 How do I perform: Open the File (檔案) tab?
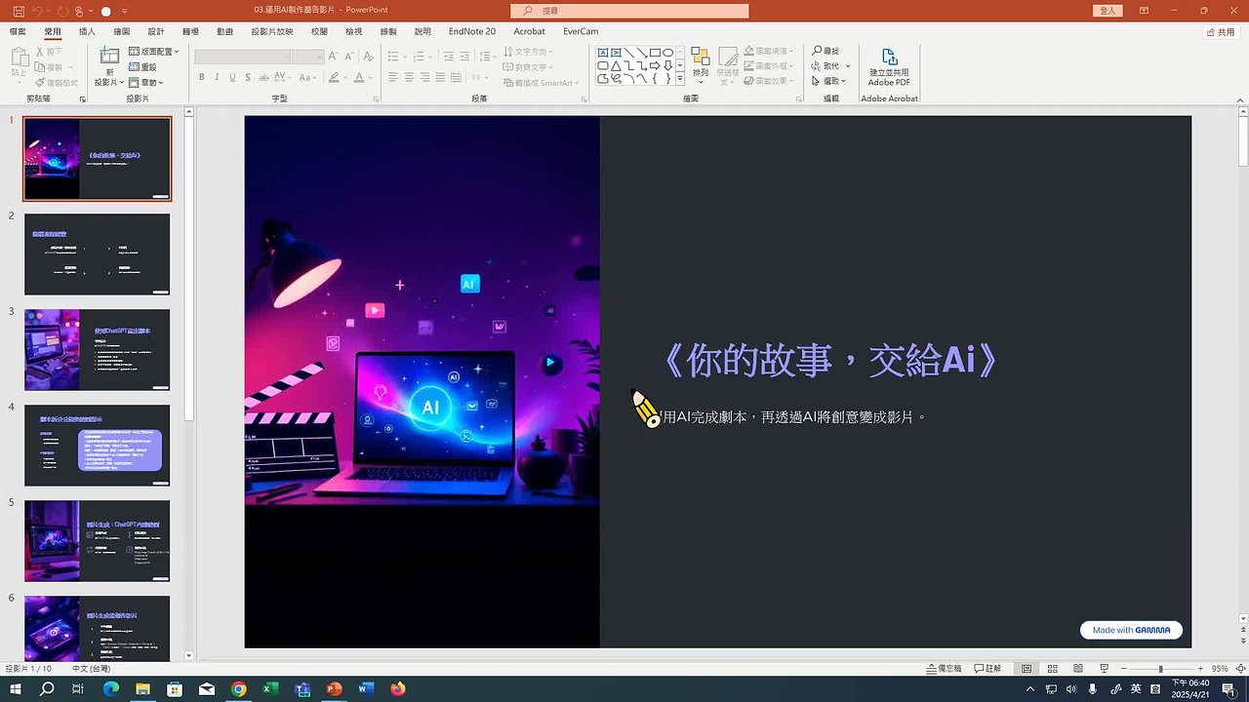click(x=18, y=31)
